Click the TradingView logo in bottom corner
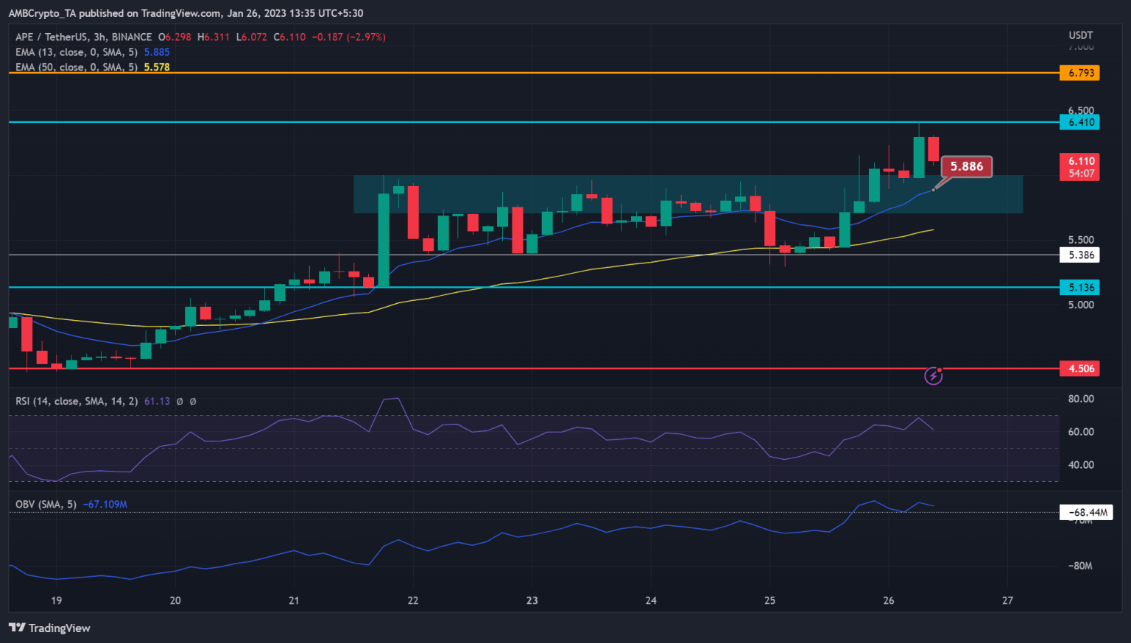Screen dimensions: 1131x643 click(x=49, y=628)
